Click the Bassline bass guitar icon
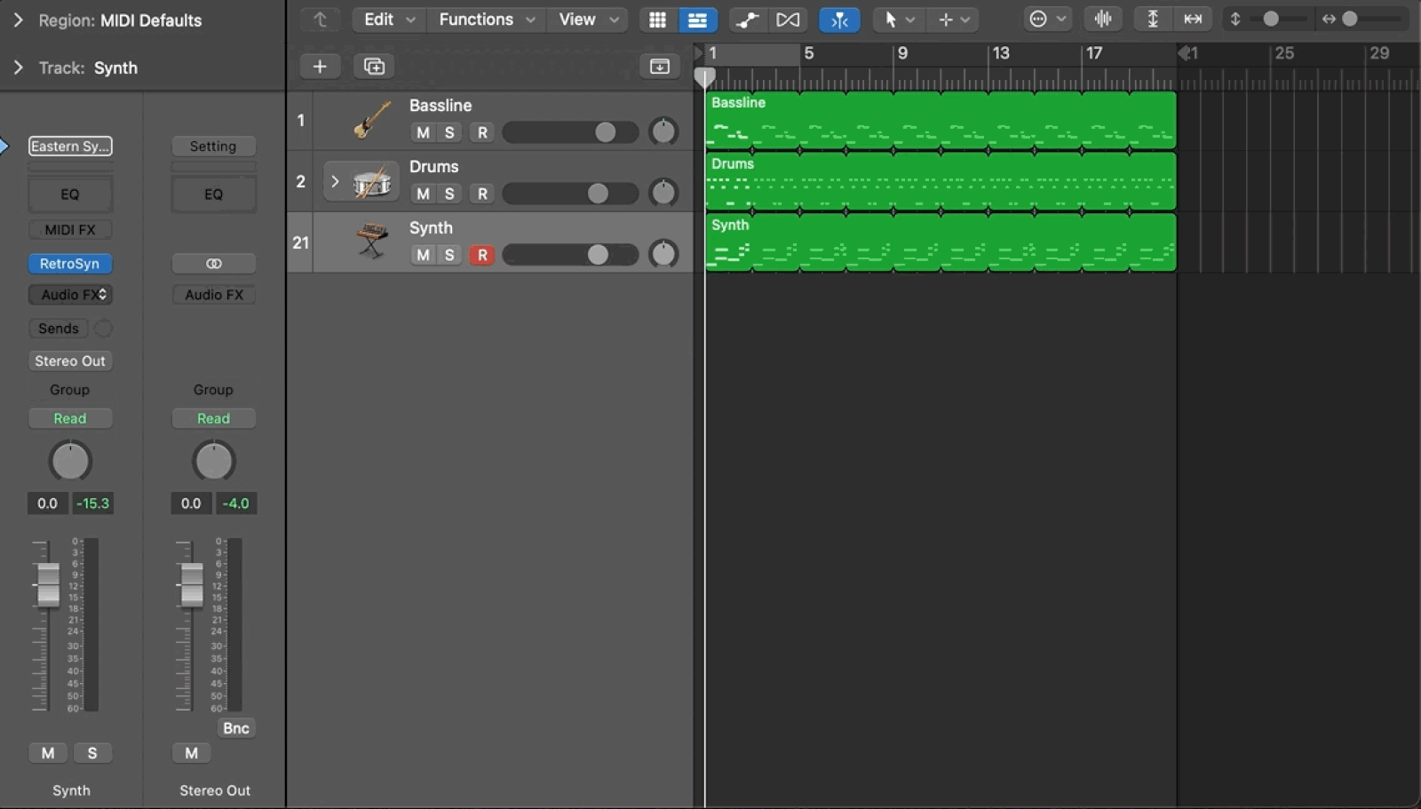Image resolution: width=1421 pixels, height=809 pixels. click(371, 120)
